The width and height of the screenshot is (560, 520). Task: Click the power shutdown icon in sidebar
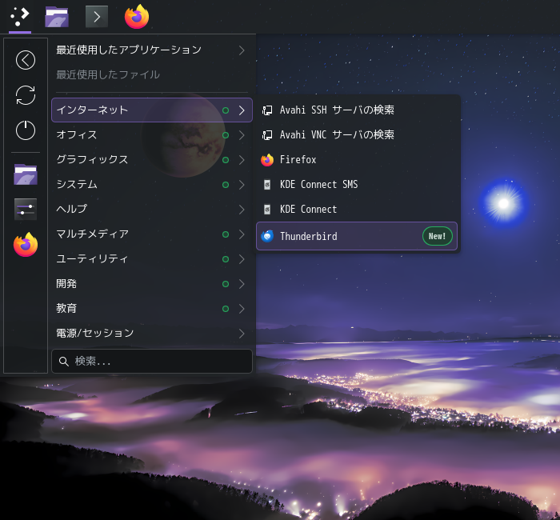[26, 130]
